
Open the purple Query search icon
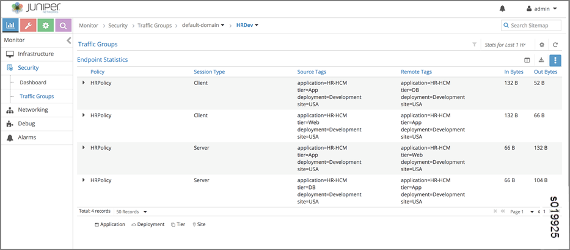pos(64,25)
